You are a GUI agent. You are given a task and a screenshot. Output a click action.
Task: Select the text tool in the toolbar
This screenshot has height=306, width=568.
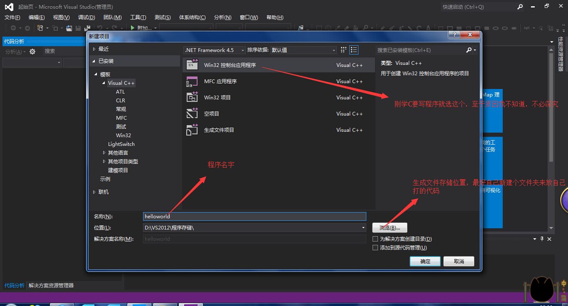(x=428, y=28)
